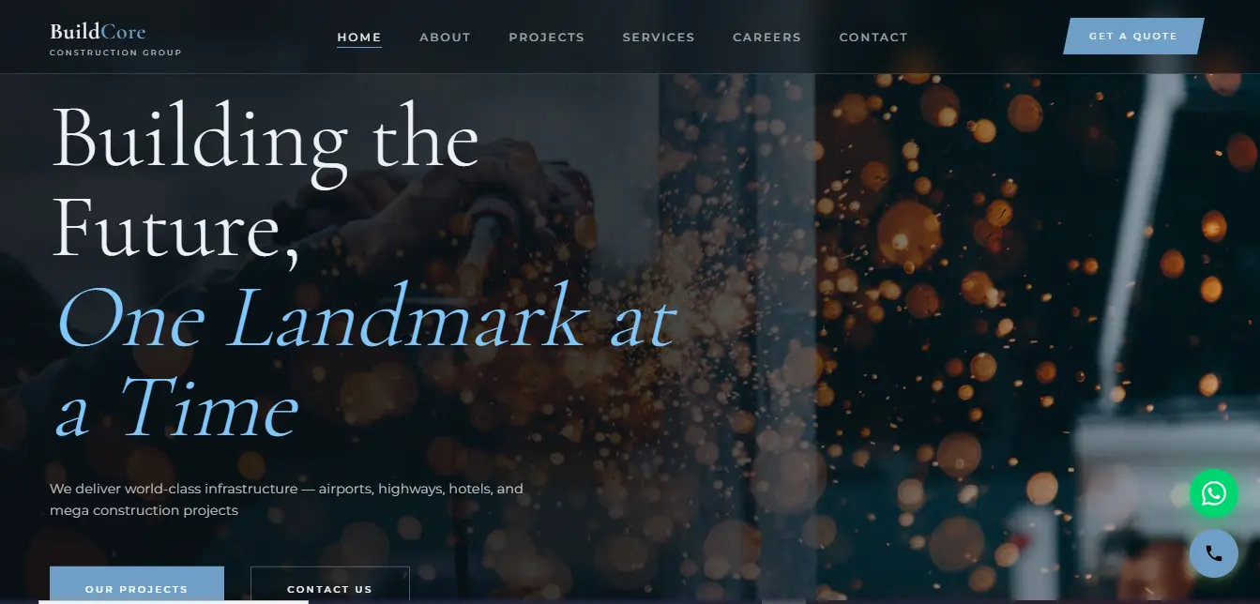The image size is (1260, 604).
Task: Choose CONTACT in the top navigation
Action: 873,38
